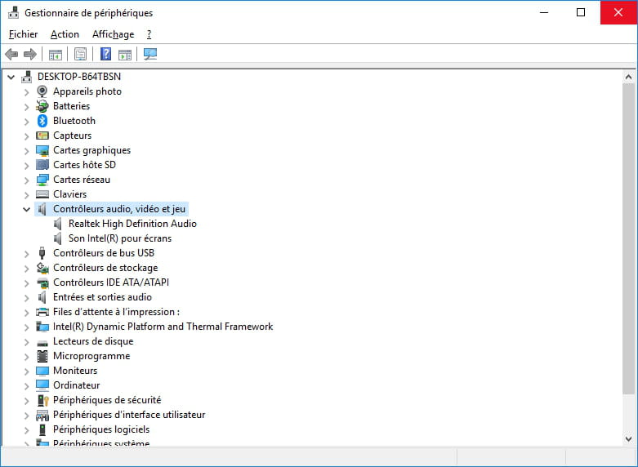Click the Périphériques d'interface utilisateur icon
Screen dimensions: 638x467
[x=42, y=415]
